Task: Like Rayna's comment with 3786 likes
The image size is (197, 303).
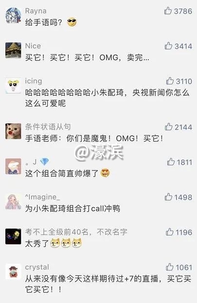Action: [x=168, y=11]
